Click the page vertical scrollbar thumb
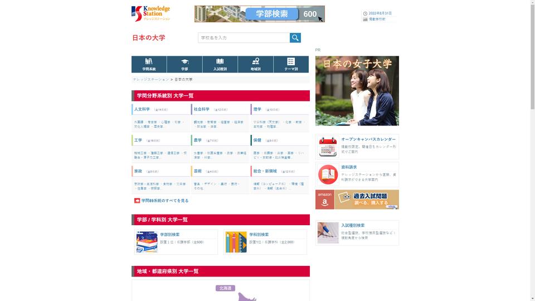 pos(532,56)
